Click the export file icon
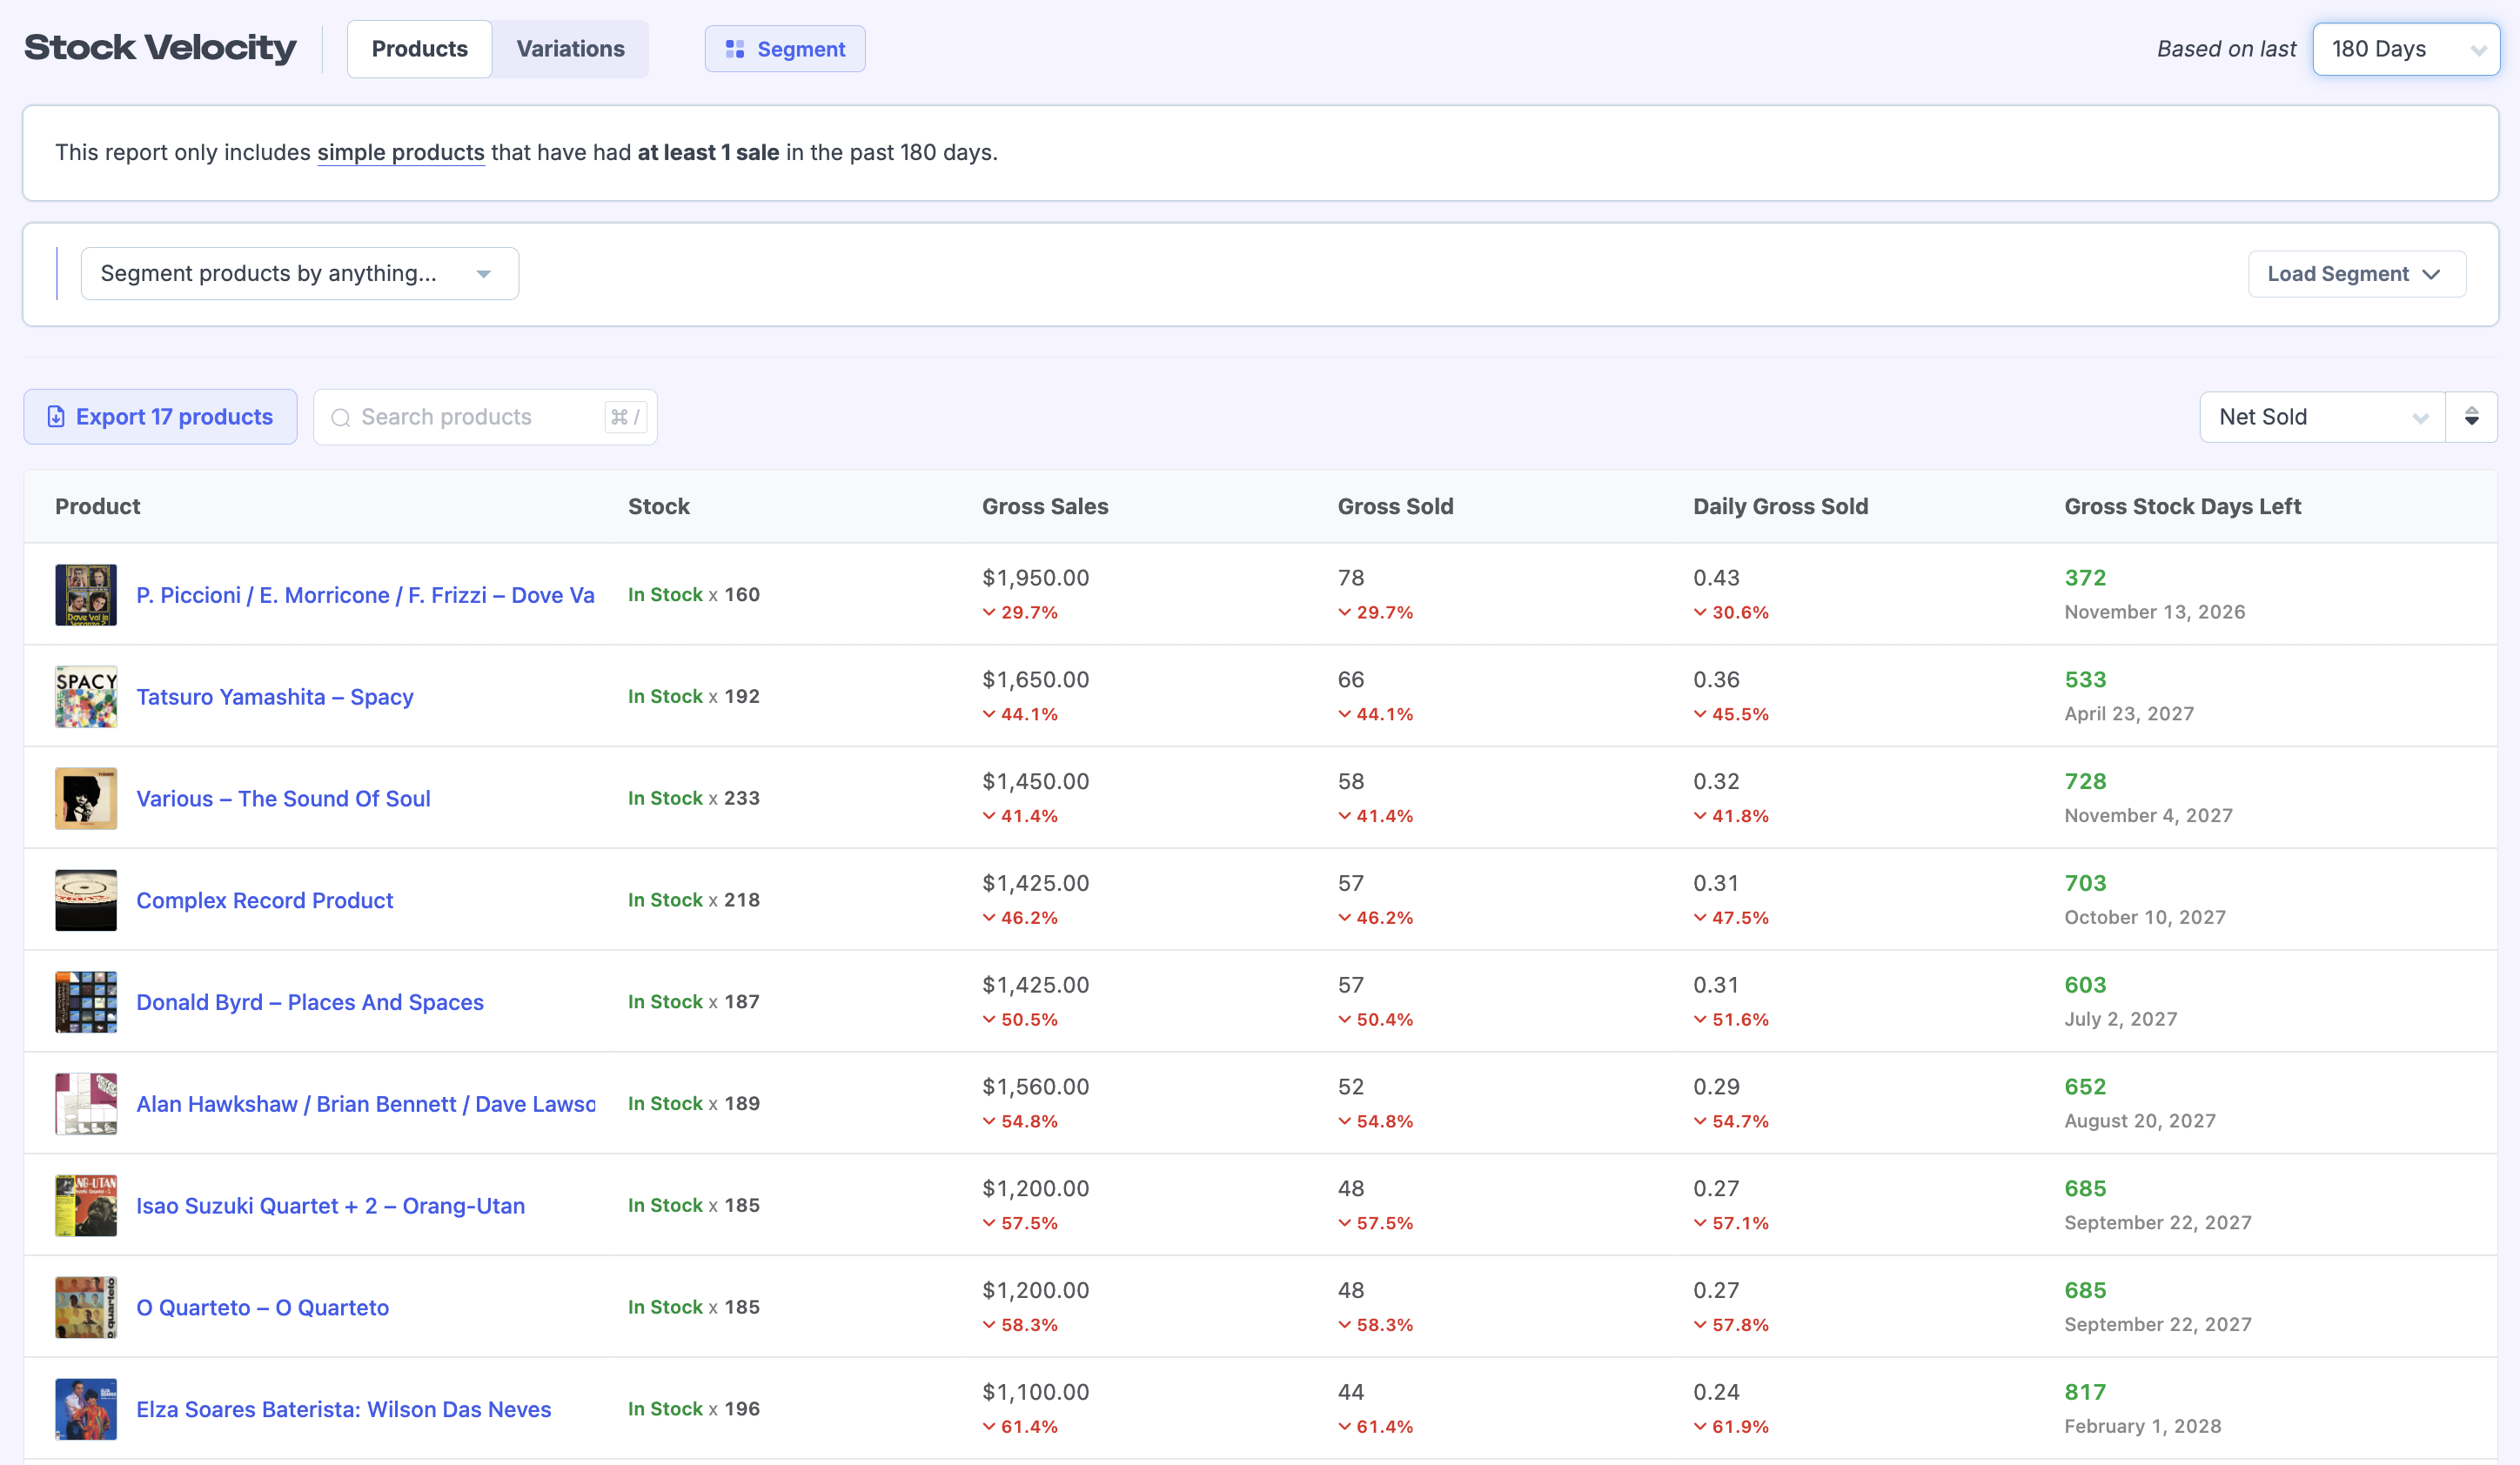The height and width of the screenshot is (1465, 2520). 56,417
